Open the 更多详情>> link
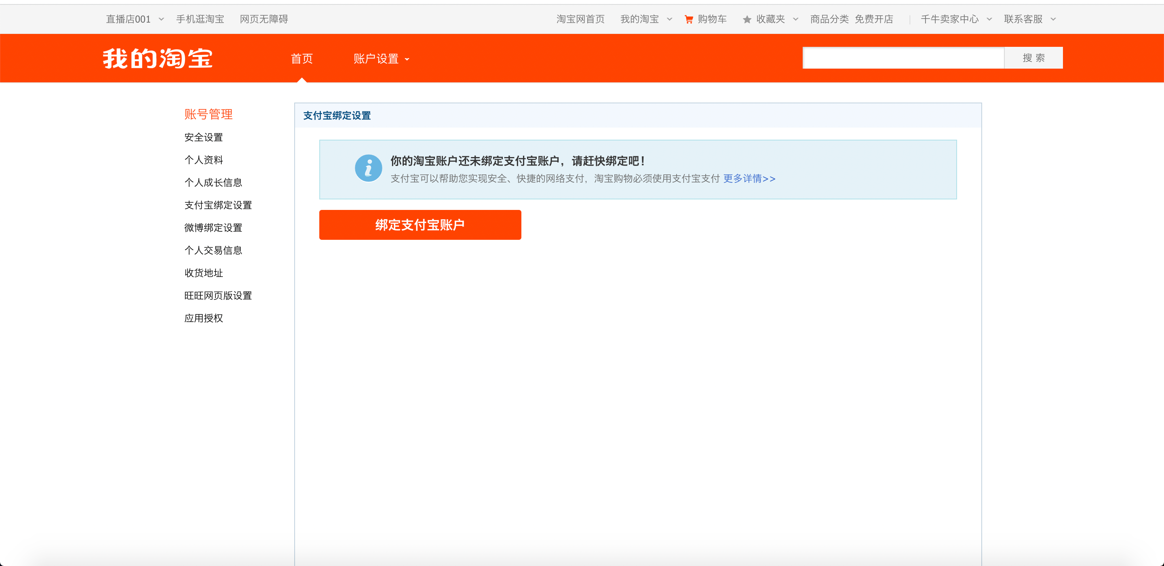The width and height of the screenshot is (1164, 566). [749, 179]
